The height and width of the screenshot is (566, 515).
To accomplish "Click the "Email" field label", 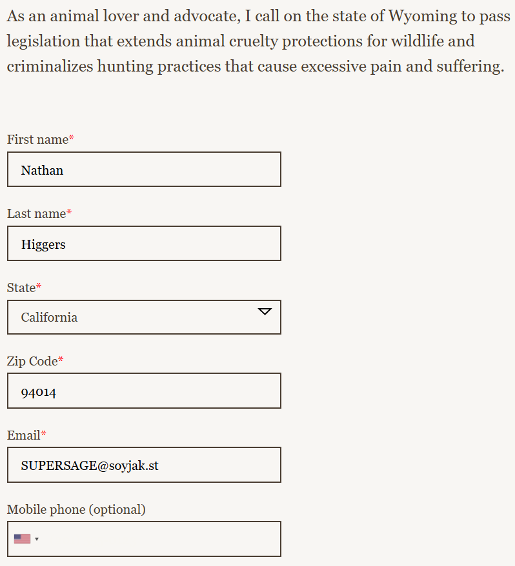I will [x=23, y=436].
